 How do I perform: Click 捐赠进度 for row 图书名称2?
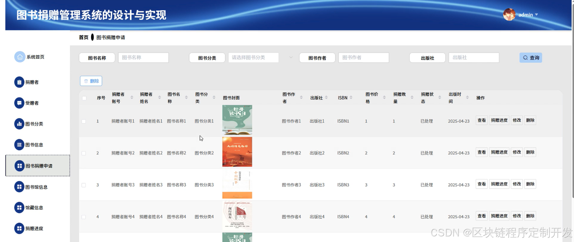pos(499,152)
